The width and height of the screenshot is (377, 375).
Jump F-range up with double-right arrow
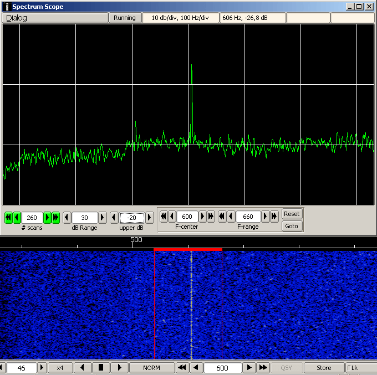pyautogui.click(x=274, y=217)
